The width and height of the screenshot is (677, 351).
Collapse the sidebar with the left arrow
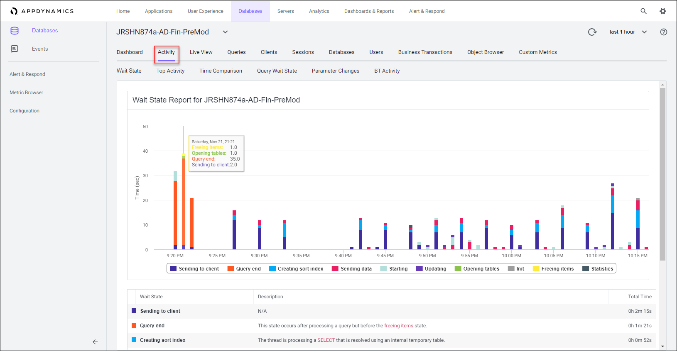(x=95, y=342)
